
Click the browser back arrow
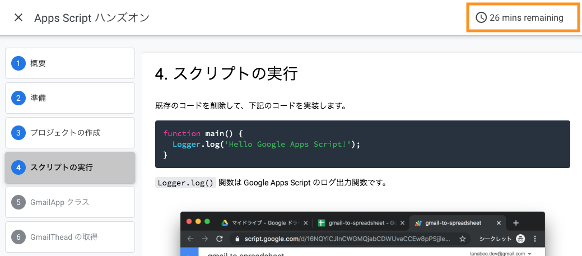pyautogui.click(x=190, y=239)
